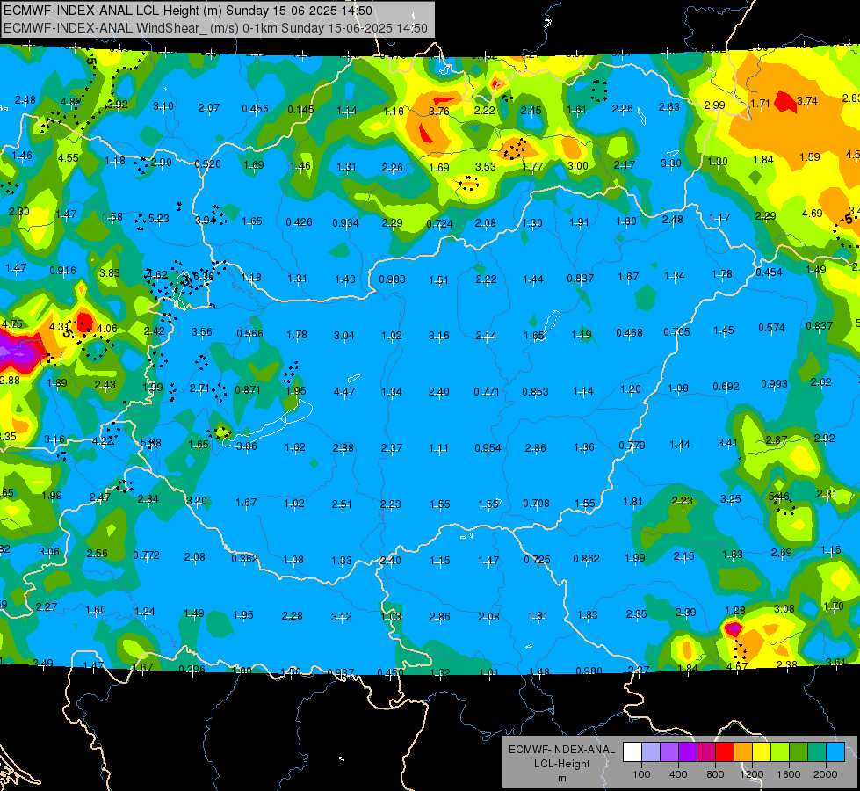Click the wind shear value 0.566

tap(250, 334)
